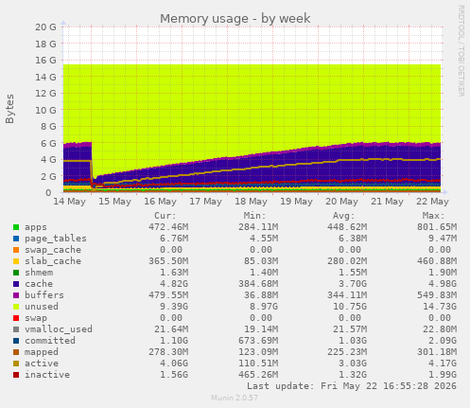This screenshot has height=408, width=470.
Task: Click the unused lime legend swatch
Action: point(16,307)
